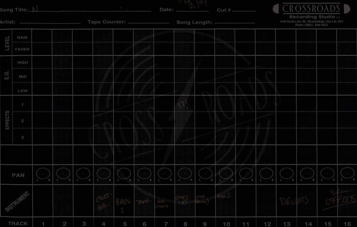The width and height of the screenshot is (357, 227).
Task: Click the DRUMS instrument label
Action: click(x=294, y=200)
